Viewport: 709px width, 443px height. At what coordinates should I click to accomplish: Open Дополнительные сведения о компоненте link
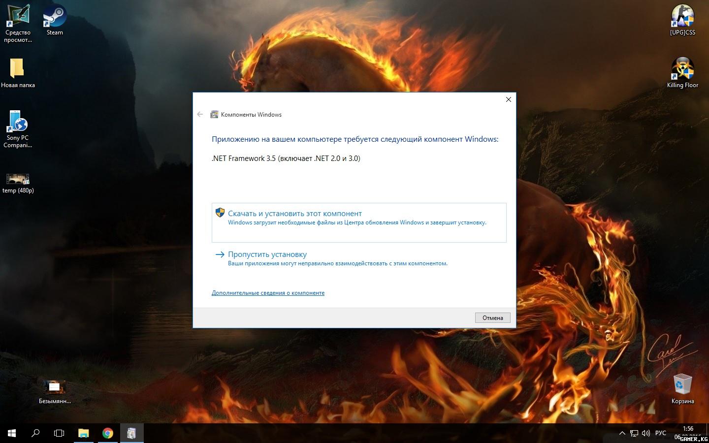click(268, 293)
